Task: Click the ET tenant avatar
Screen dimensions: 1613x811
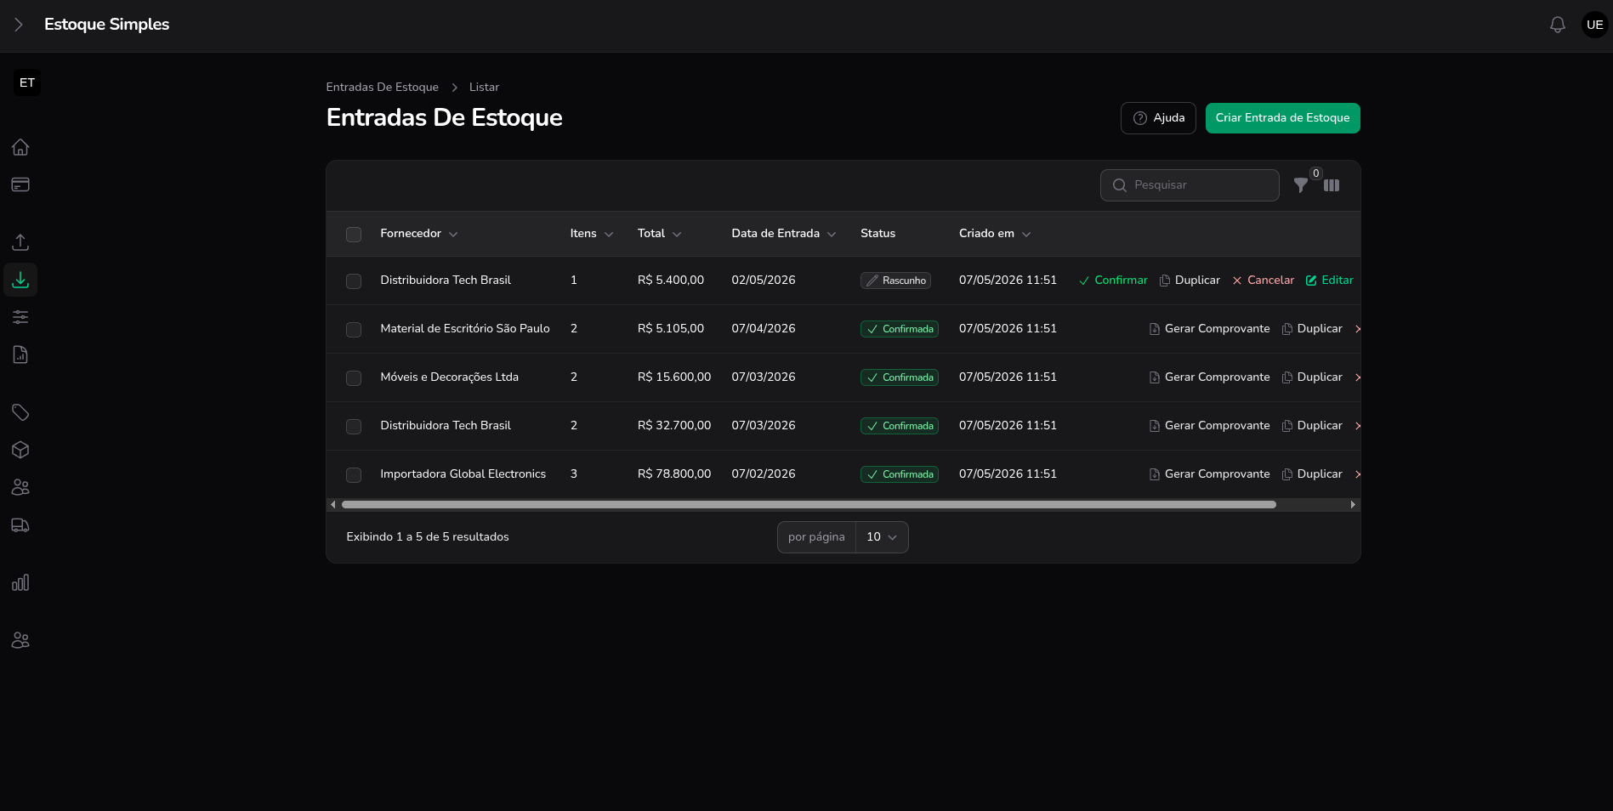Action: pyautogui.click(x=27, y=82)
